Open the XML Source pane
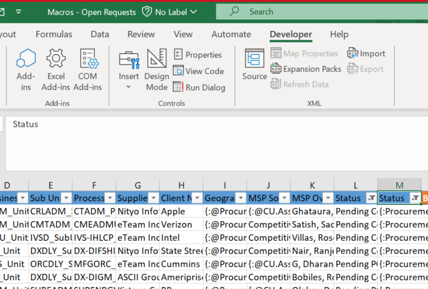Screen dimensions: 428x289 [x=254, y=64]
